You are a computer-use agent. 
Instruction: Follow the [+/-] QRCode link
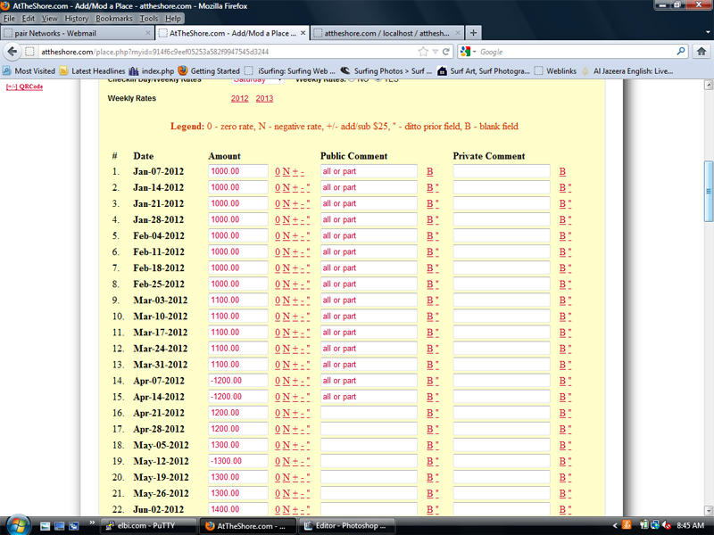25,86
